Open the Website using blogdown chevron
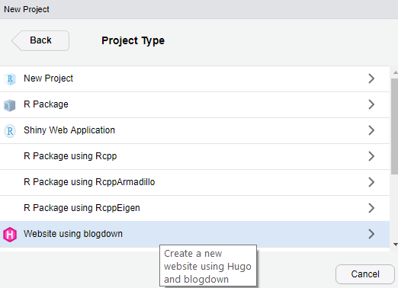 click(x=371, y=234)
